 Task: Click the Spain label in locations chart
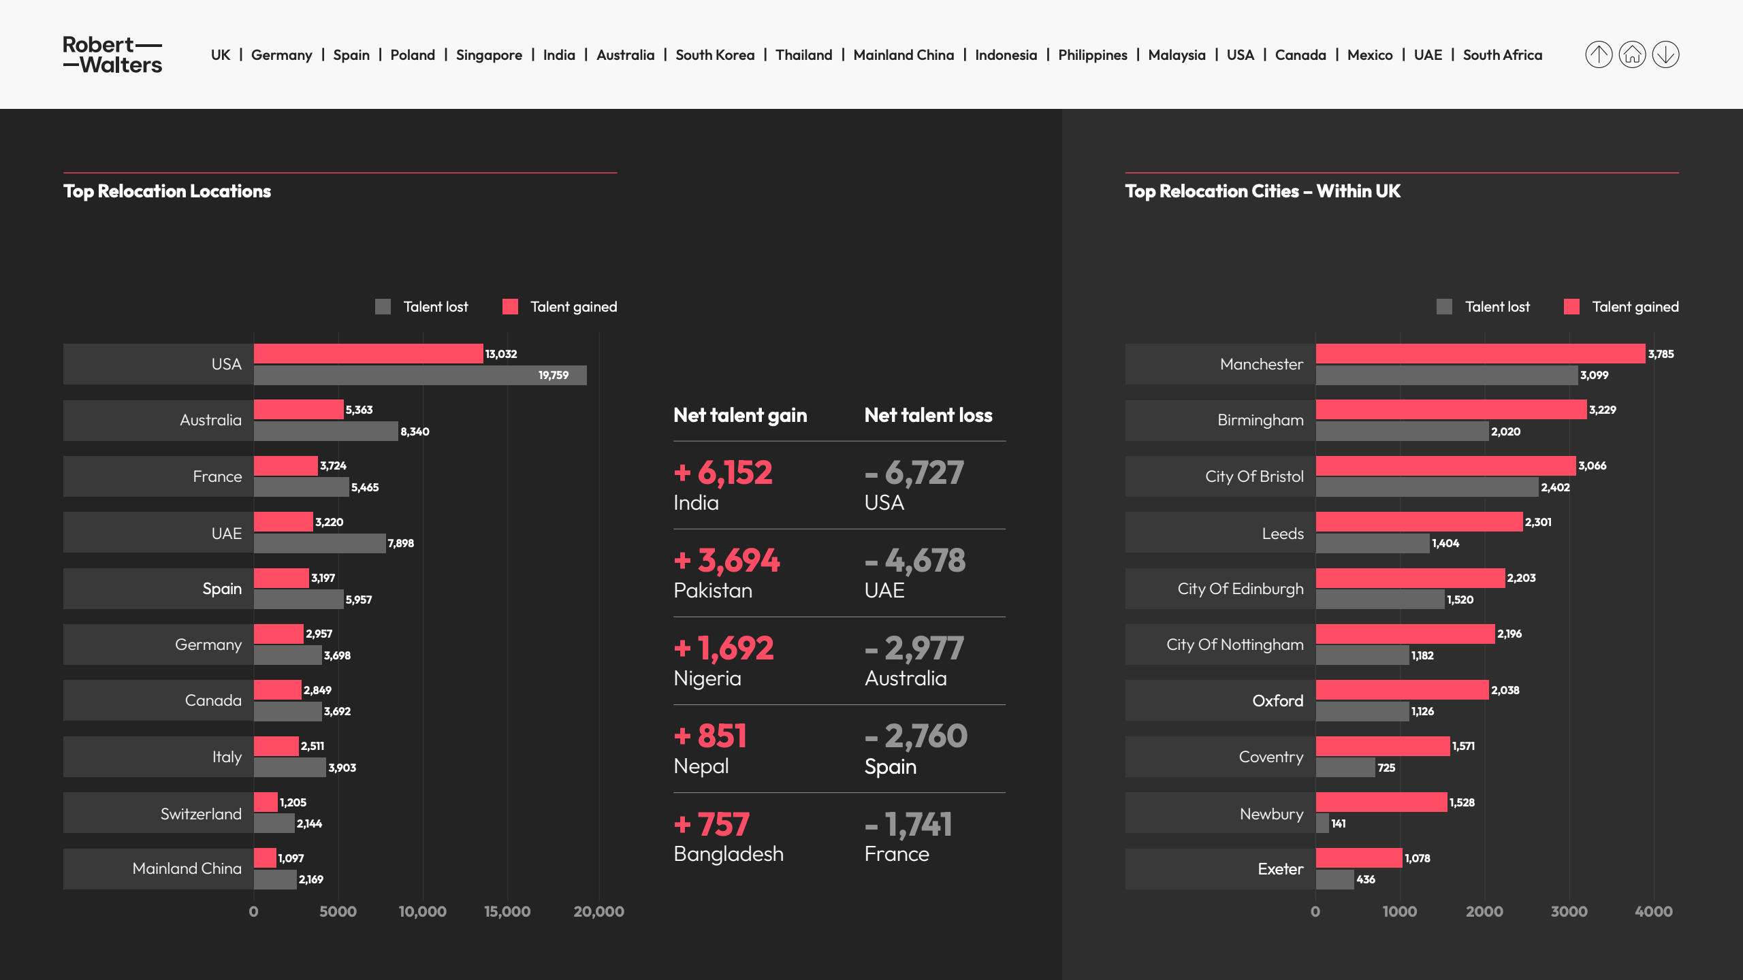pos(221,589)
